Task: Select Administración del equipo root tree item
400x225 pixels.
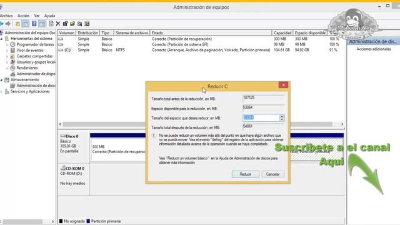Action: tap(30, 32)
